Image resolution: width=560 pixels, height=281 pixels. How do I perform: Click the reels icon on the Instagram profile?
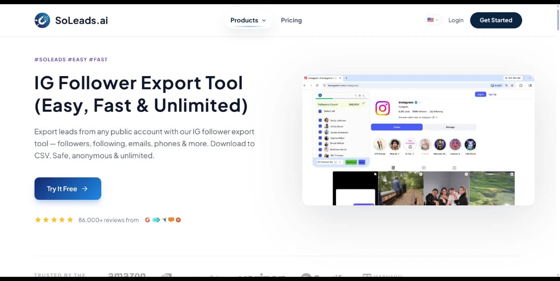click(x=424, y=167)
